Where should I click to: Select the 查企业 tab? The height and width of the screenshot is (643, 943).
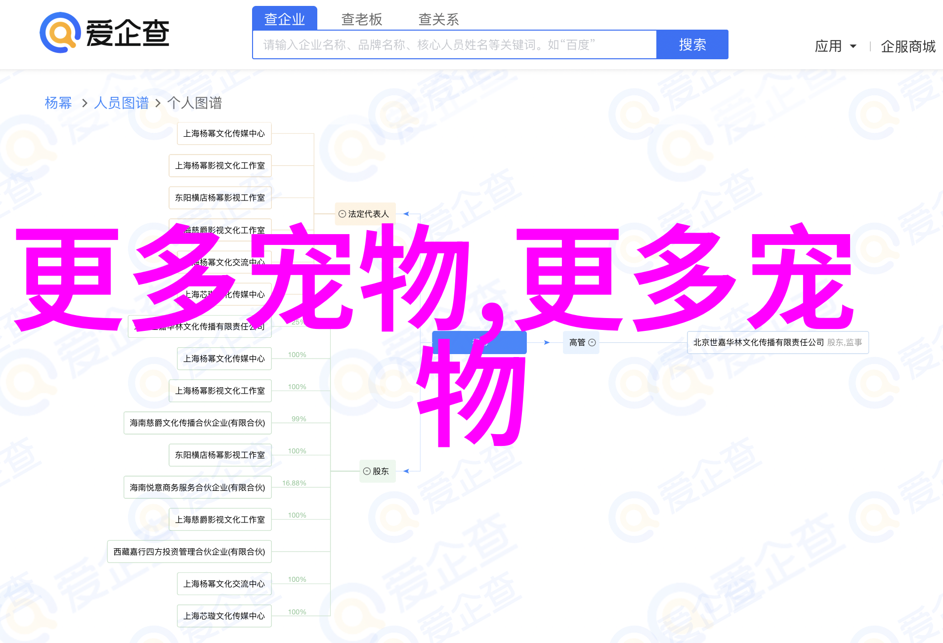point(285,19)
